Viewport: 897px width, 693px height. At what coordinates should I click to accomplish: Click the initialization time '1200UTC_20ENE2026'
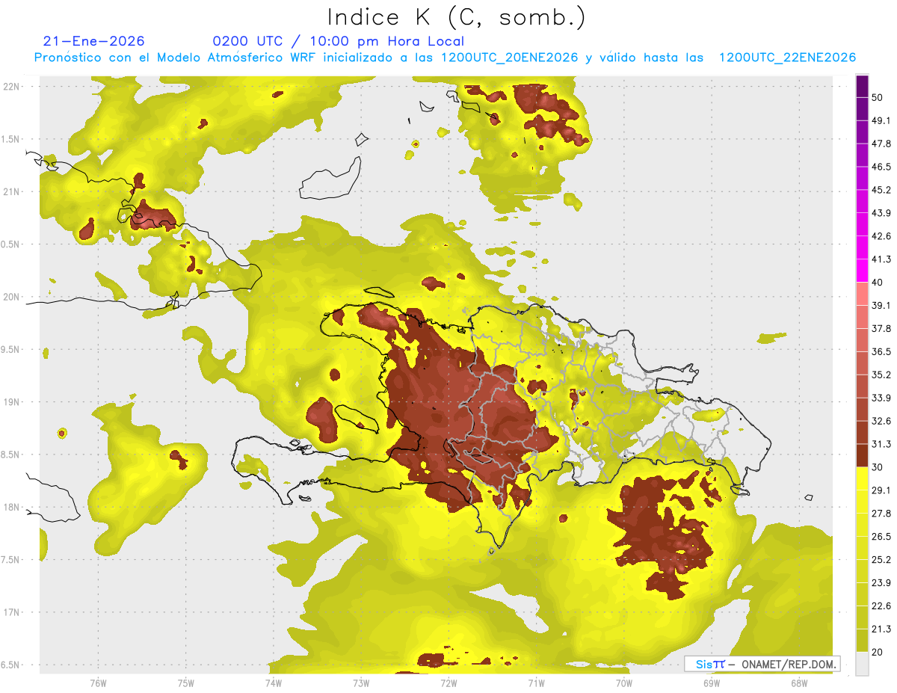pyautogui.click(x=510, y=58)
